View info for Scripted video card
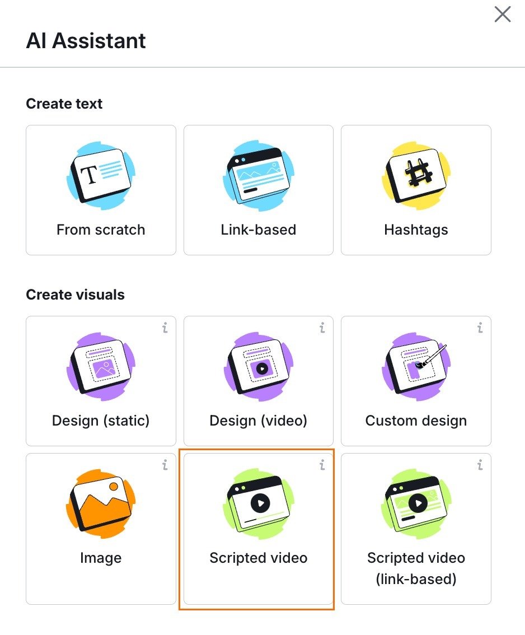This screenshot has height=635, width=525. tap(323, 466)
